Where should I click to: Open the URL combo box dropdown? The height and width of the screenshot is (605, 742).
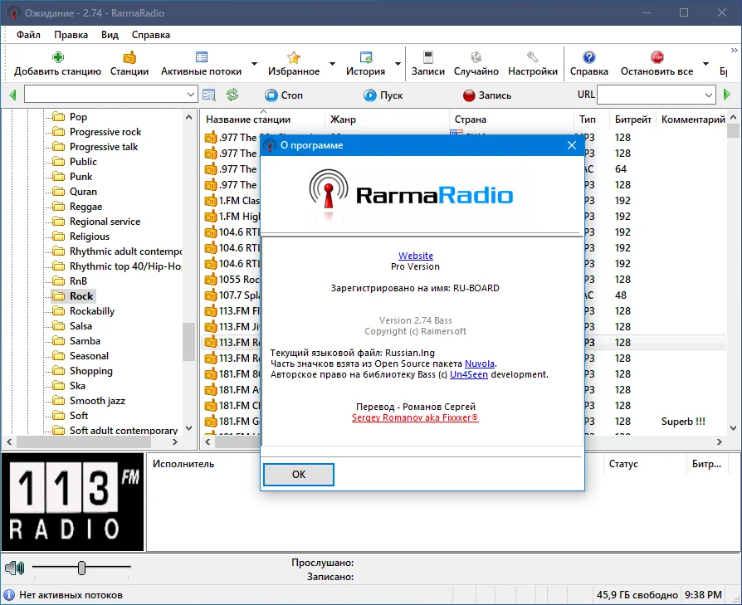[x=709, y=95]
